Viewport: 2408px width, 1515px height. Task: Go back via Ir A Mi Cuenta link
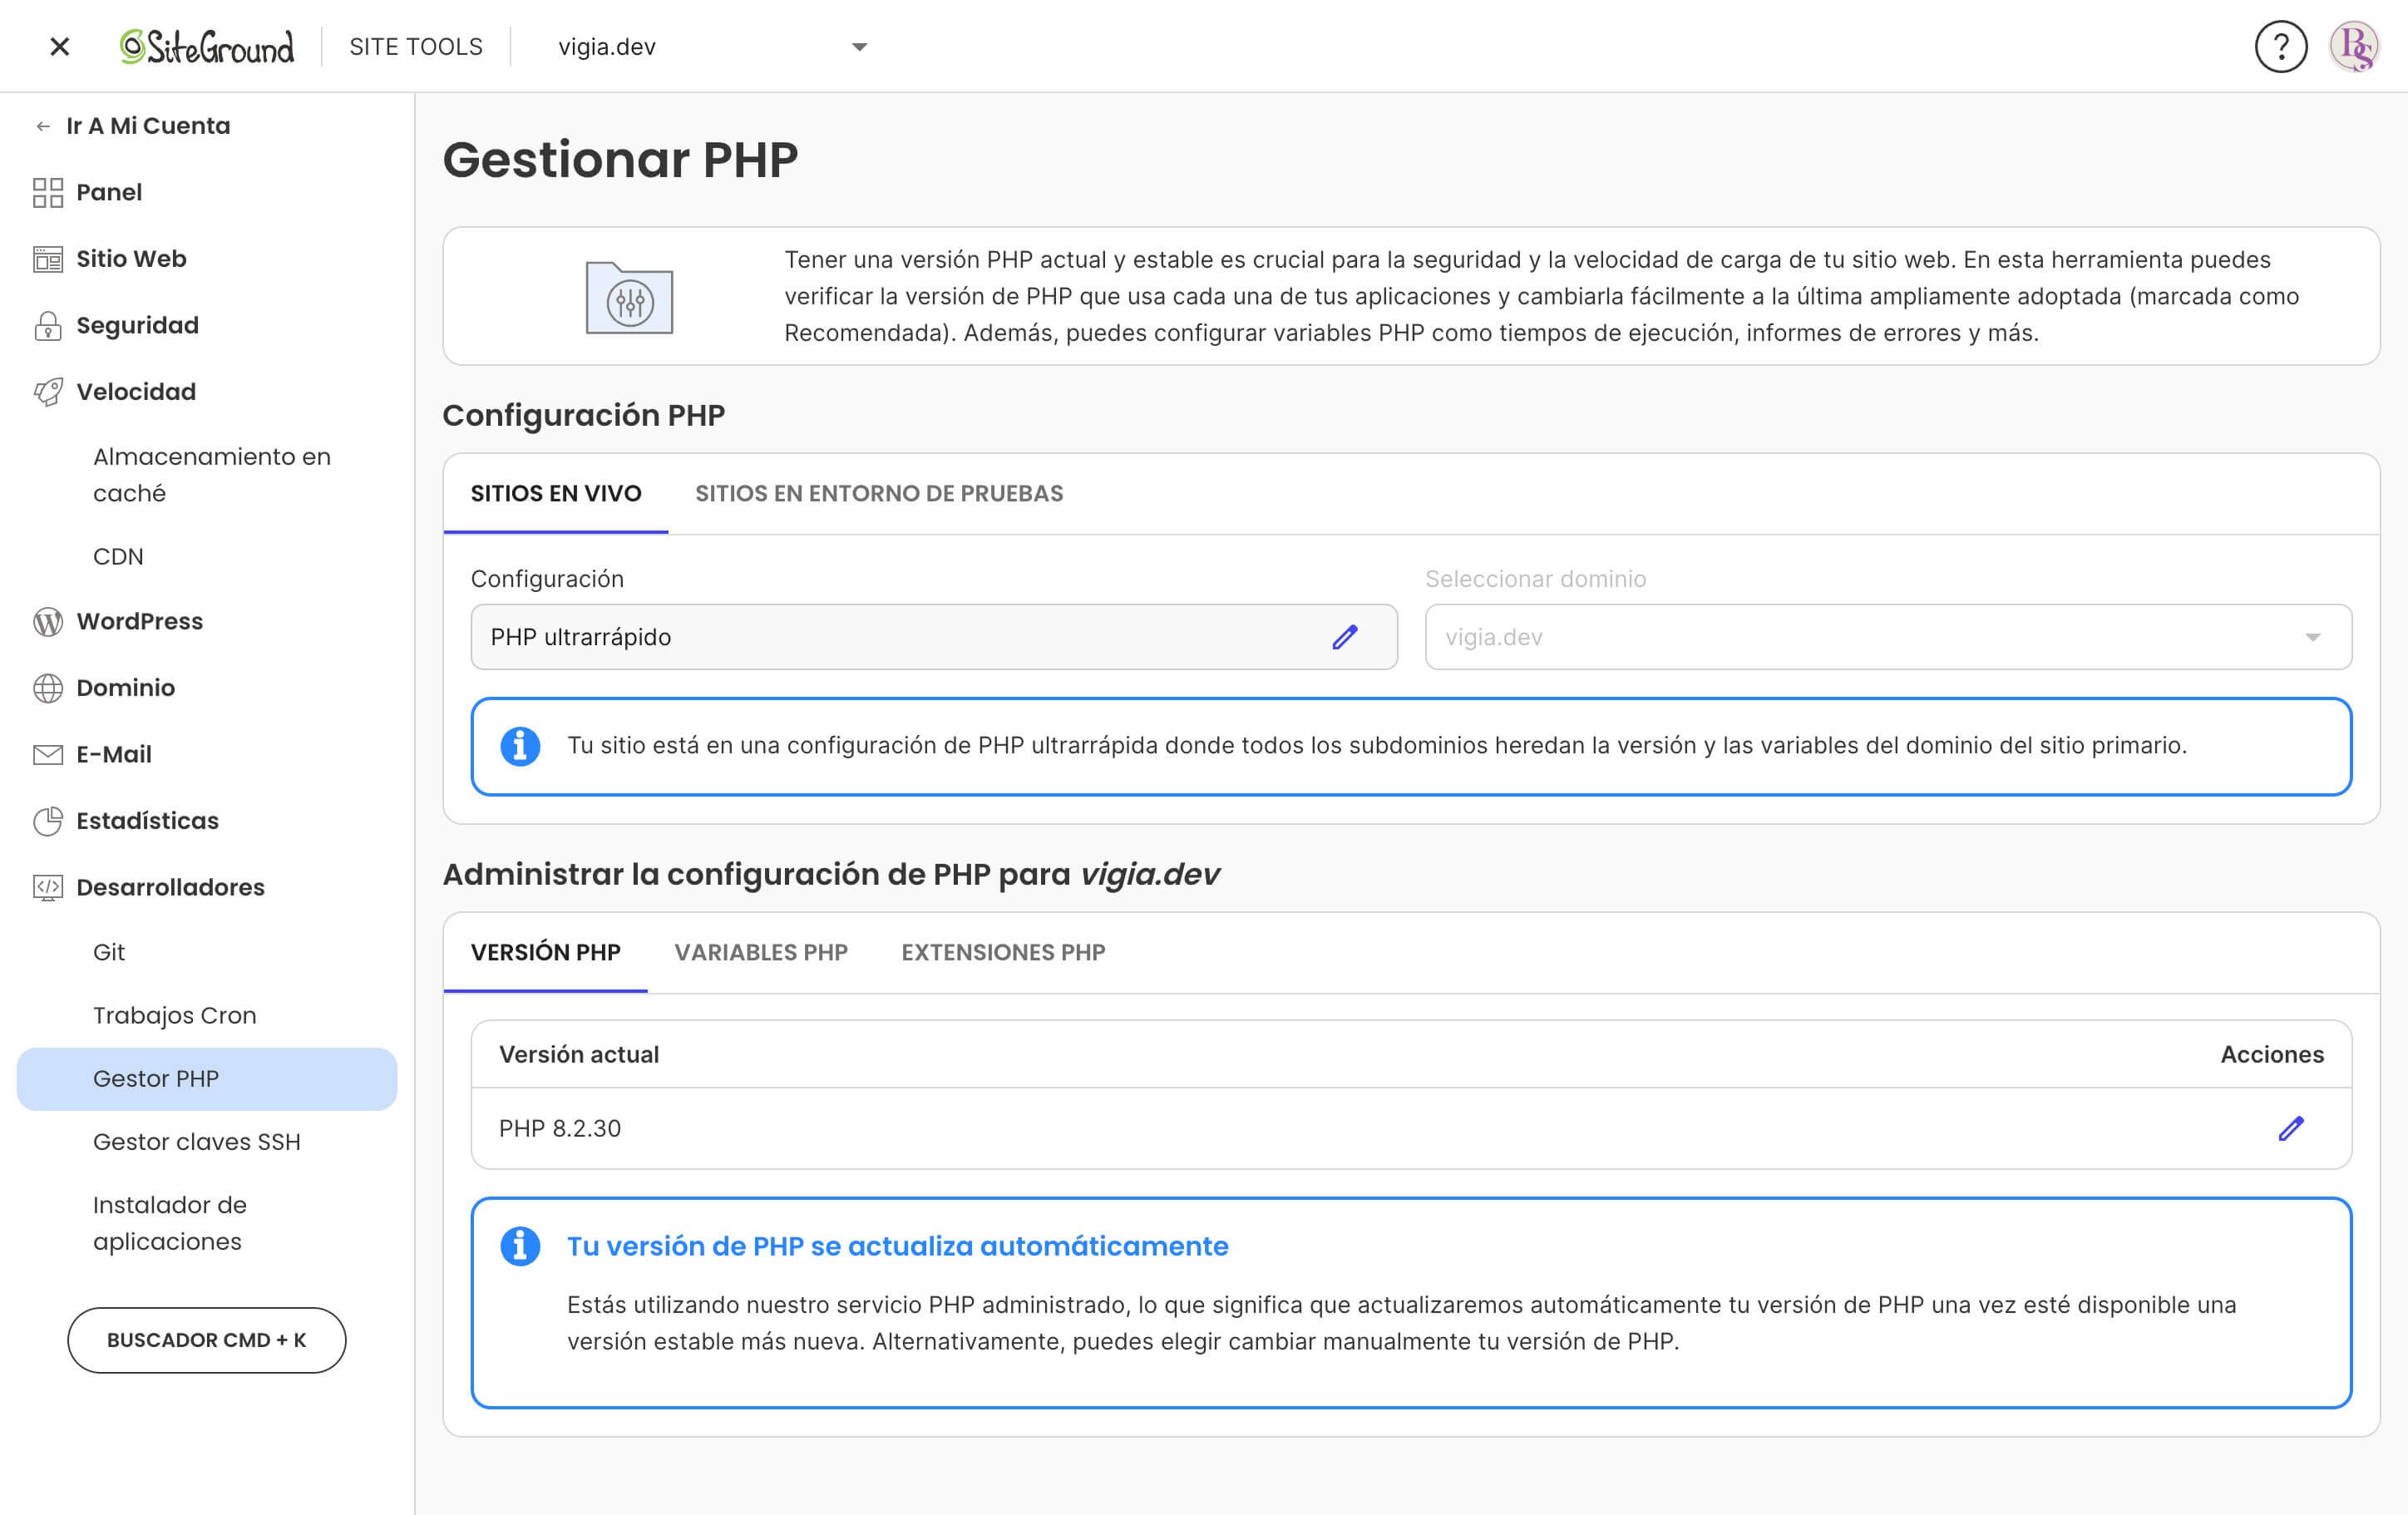pos(147,126)
